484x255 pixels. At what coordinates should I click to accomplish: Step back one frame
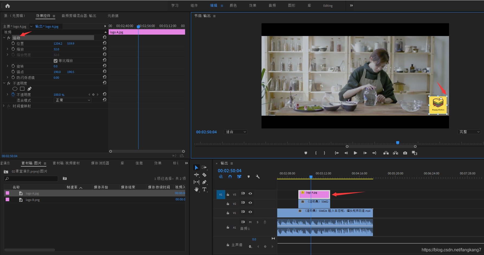point(346,153)
